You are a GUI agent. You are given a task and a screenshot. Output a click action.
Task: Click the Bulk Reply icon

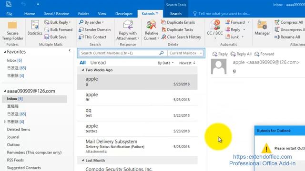47,22
